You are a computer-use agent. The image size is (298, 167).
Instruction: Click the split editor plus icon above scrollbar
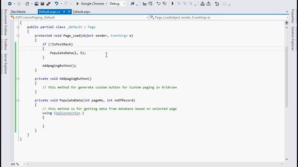(287, 23)
